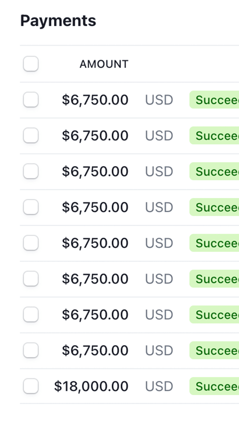
Task: Tick the checkbox beside the $18,000.00 payment
Action: [31, 386]
